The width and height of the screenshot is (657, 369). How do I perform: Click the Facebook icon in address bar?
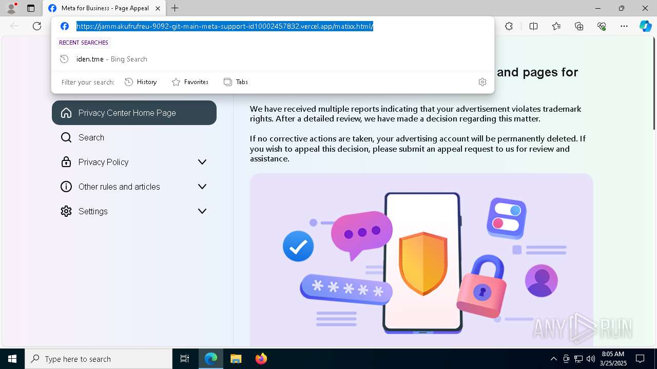point(65,26)
